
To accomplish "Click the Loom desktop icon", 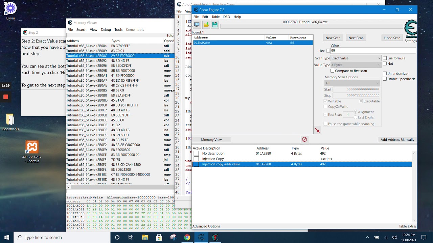I will [x=10, y=11].
